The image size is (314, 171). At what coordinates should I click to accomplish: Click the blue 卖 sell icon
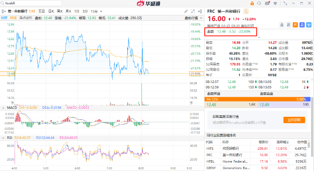pyautogui.click(x=302, y=25)
